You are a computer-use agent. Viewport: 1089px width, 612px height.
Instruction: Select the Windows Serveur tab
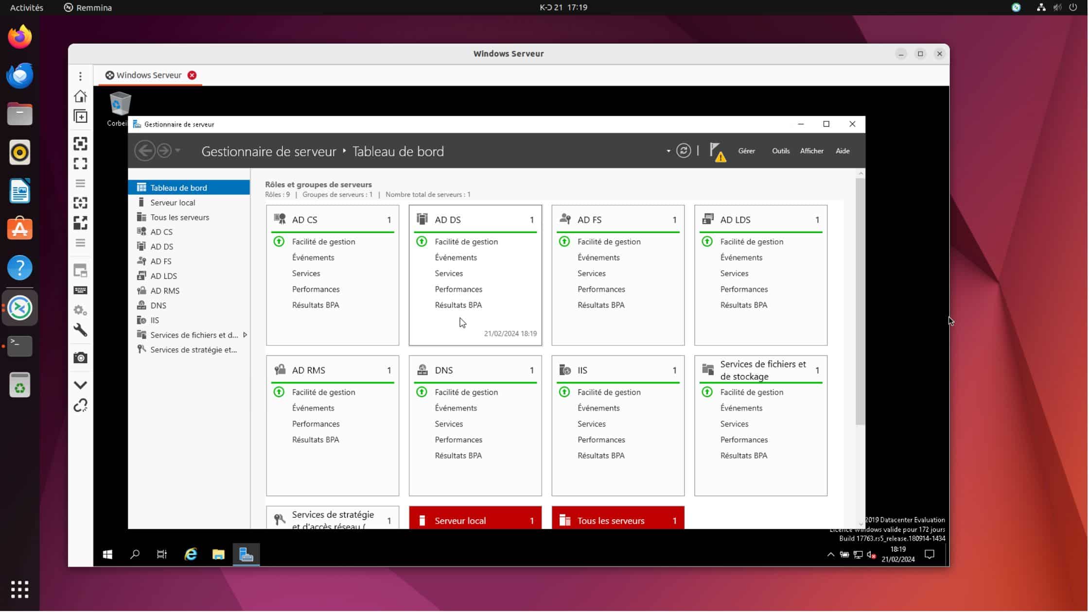(x=150, y=75)
